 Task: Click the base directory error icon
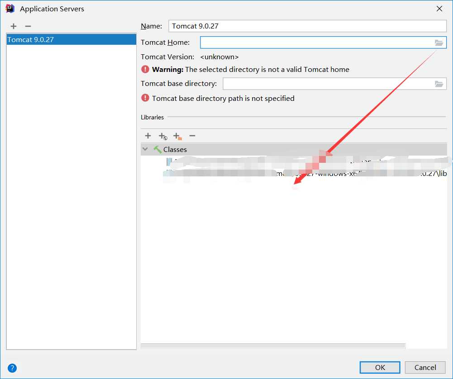pos(145,98)
